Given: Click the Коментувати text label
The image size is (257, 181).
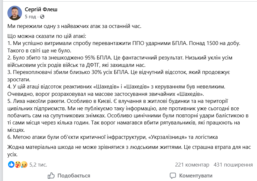Looking at the screenshot, I should click(x=196, y=176).
